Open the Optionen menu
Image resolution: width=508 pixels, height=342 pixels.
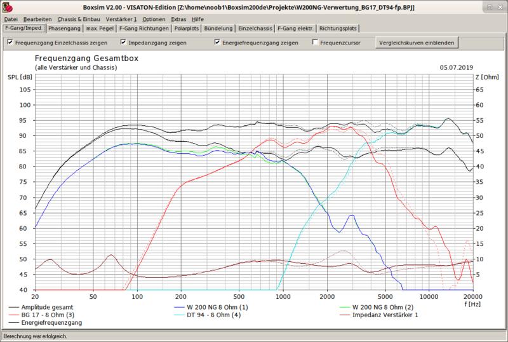pos(154,20)
